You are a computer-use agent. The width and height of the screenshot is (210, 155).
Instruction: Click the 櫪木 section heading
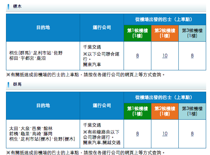pyautogui.click(x=17, y=6)
